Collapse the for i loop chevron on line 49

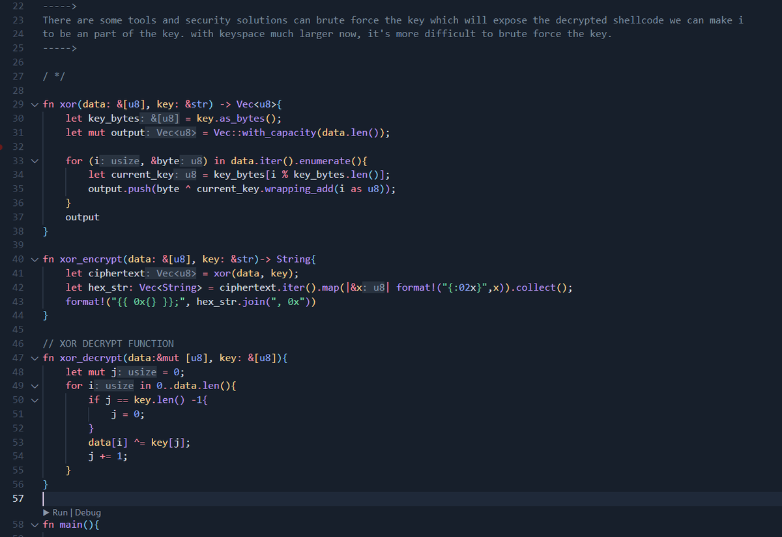[35, 386]
